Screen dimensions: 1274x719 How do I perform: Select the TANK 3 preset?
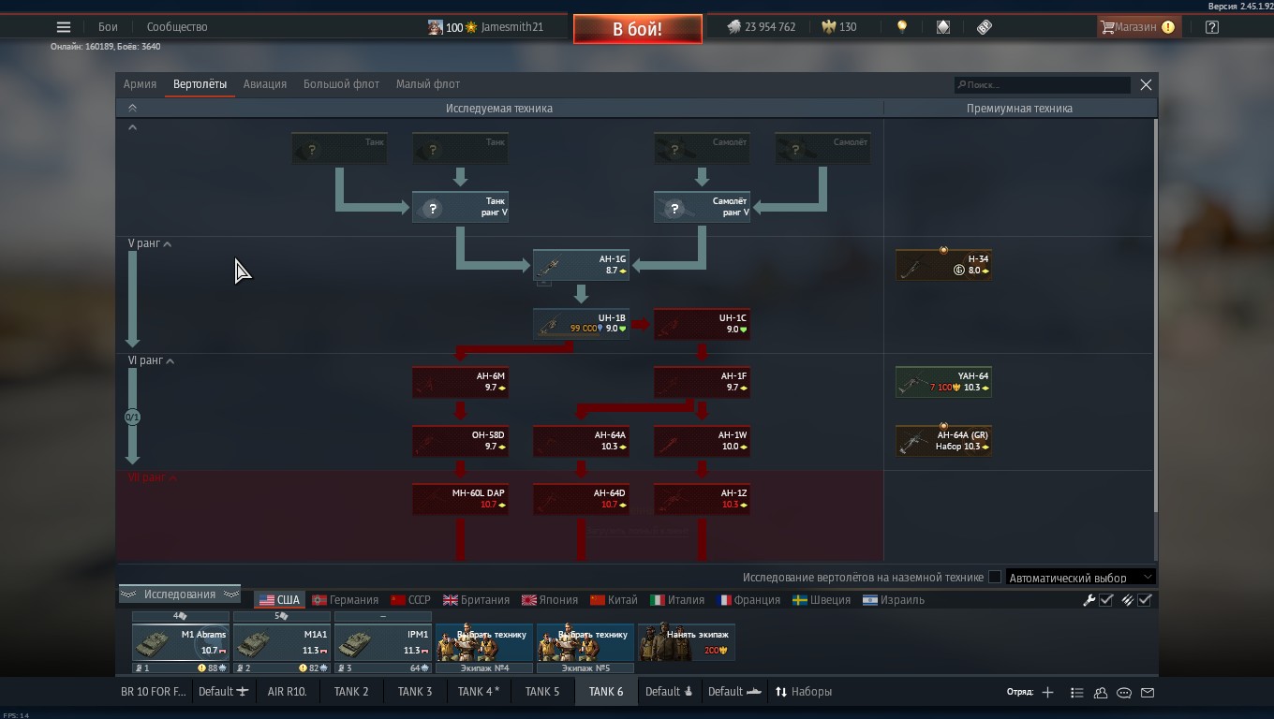point(415,693)
